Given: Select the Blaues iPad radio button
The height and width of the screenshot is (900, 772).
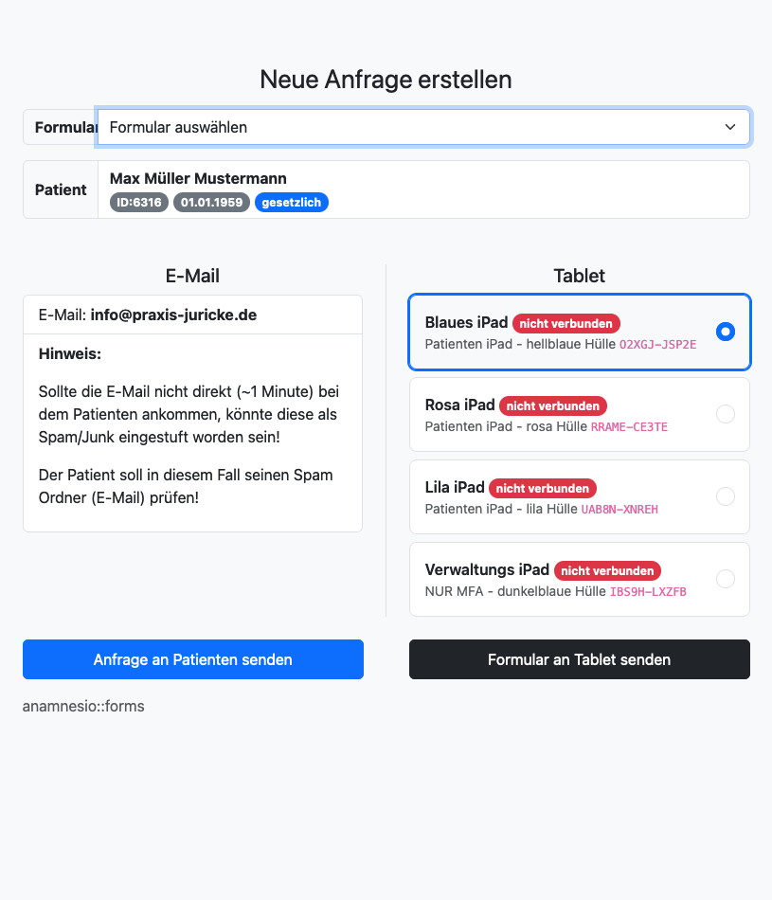Looking at the screenshot, I should (x=726, y=332).
